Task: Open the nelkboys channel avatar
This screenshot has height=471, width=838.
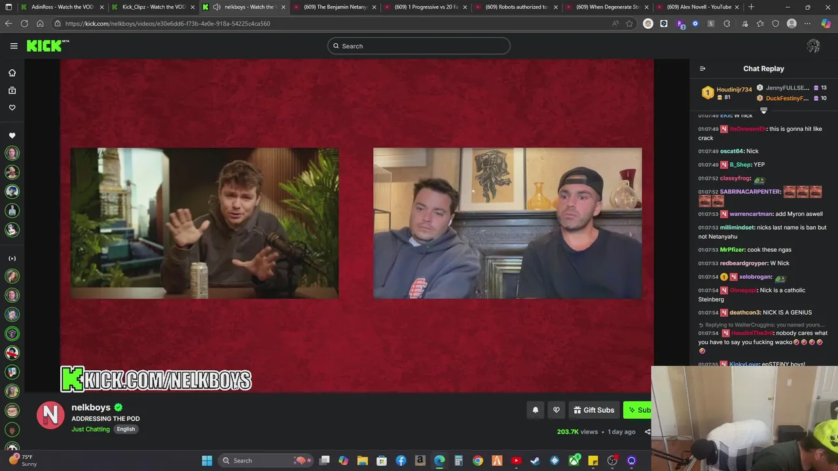Action: [x=50, y=415]
